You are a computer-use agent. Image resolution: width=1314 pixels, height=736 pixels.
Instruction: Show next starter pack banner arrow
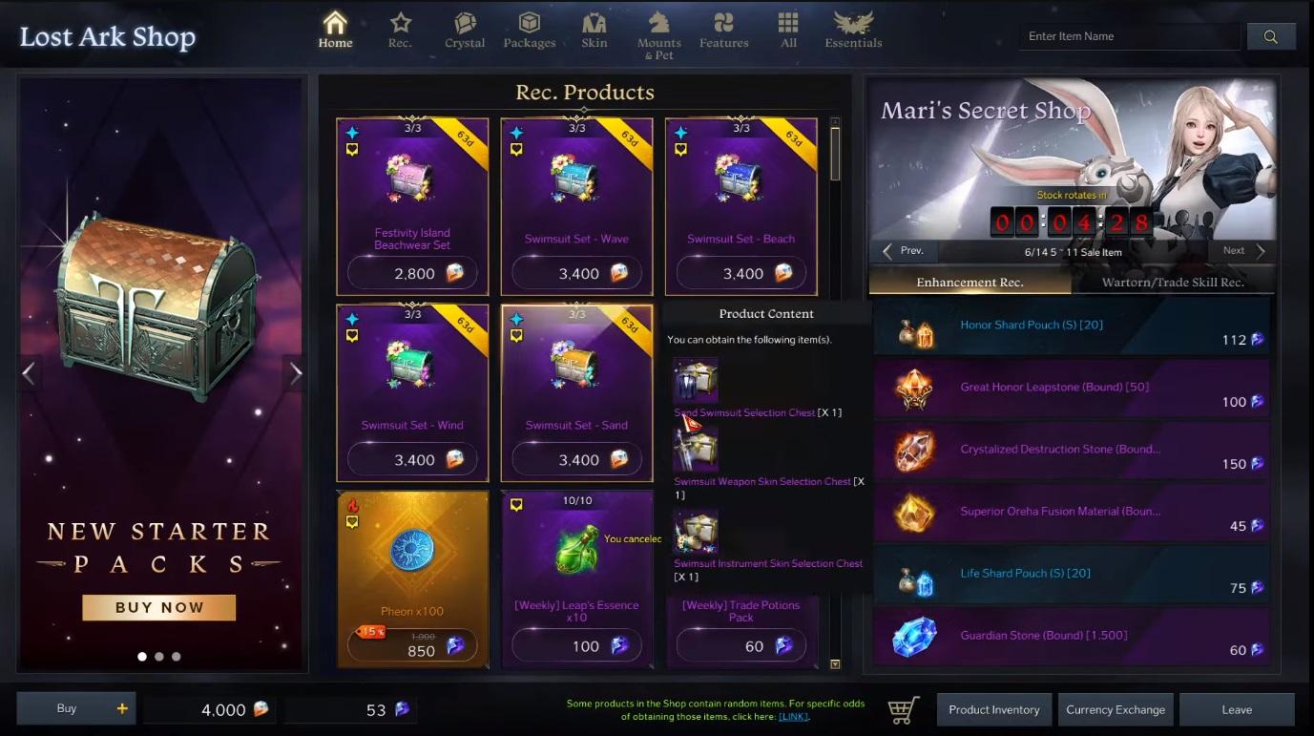(x=295, y=373)
